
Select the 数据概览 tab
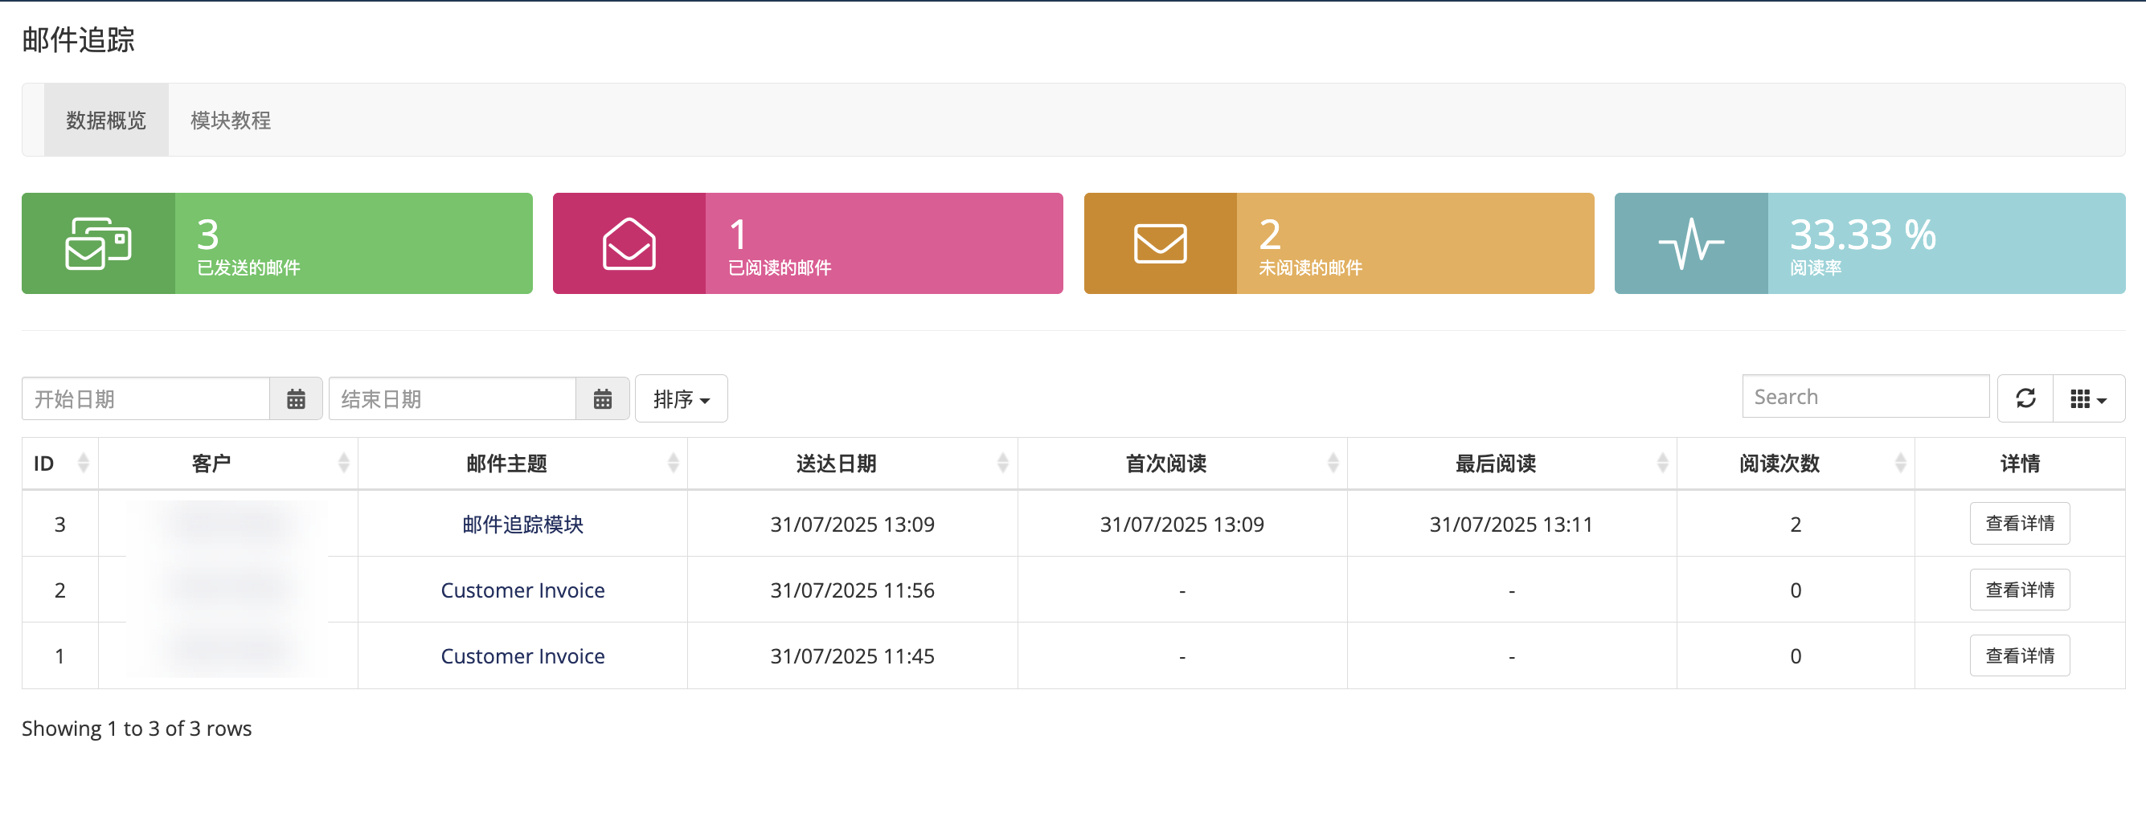(106, 120)
